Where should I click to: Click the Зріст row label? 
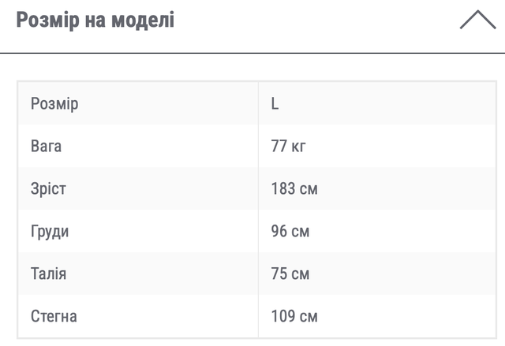click(x=48, y=189)
